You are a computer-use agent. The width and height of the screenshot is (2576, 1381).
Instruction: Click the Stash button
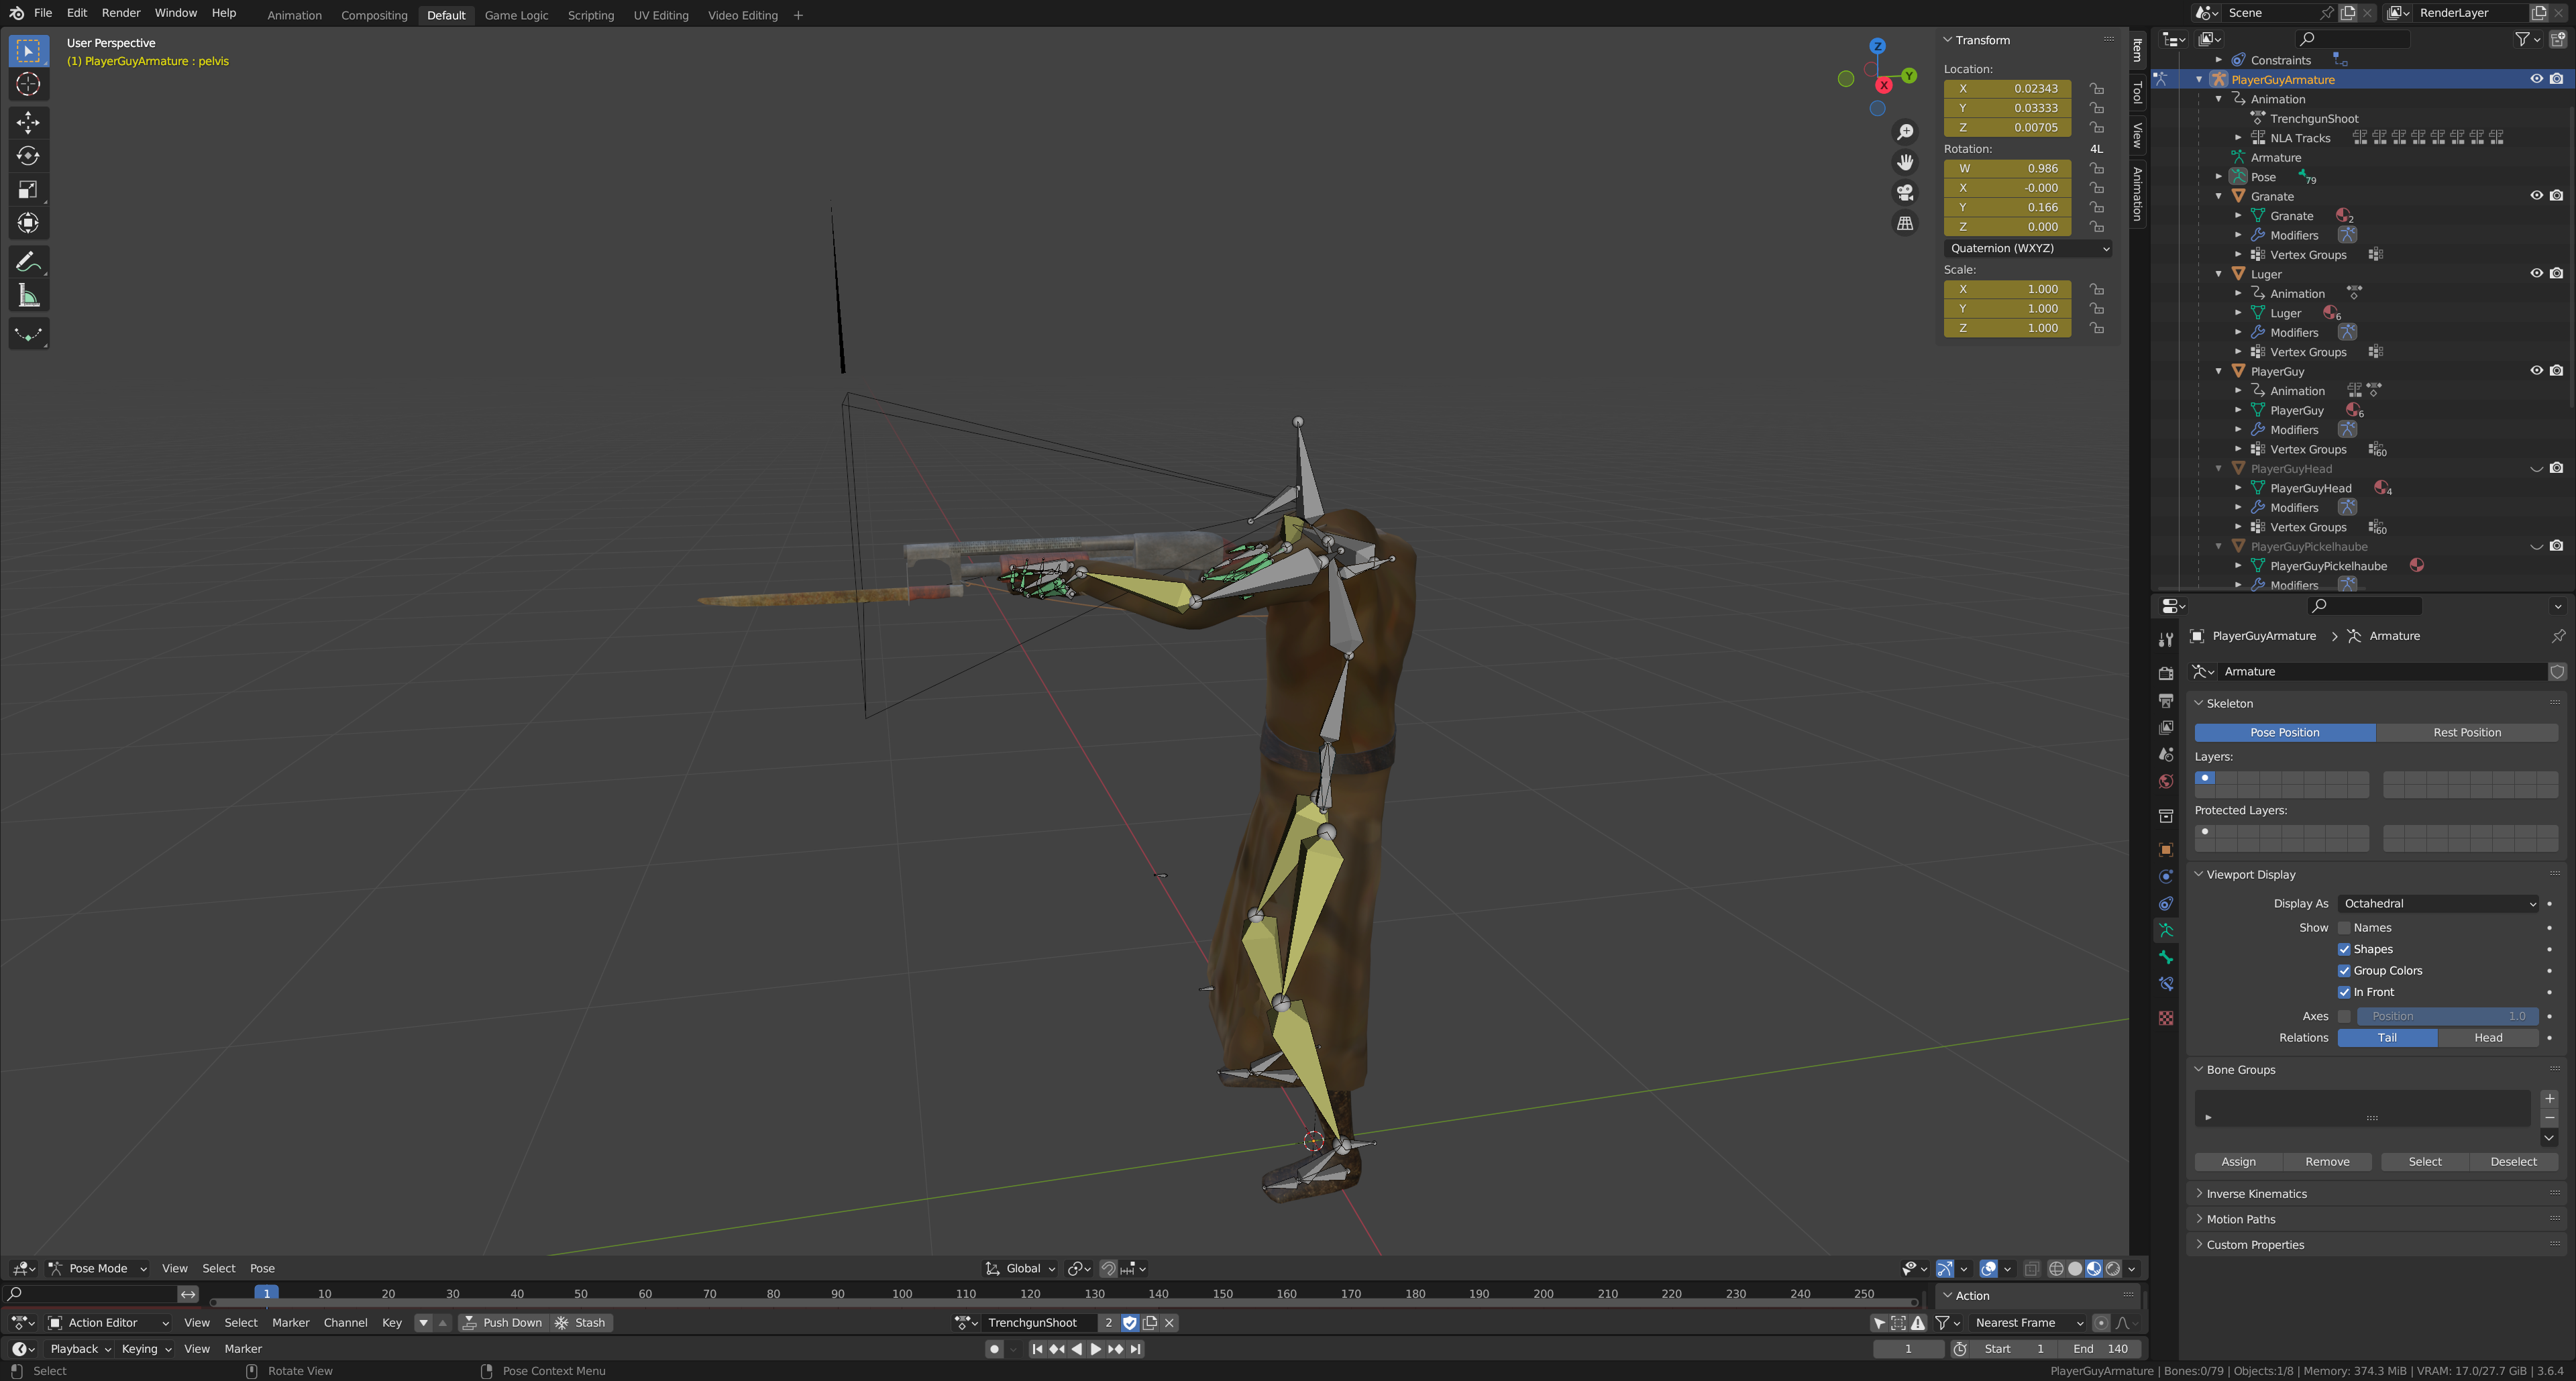tap(581, 1323)
